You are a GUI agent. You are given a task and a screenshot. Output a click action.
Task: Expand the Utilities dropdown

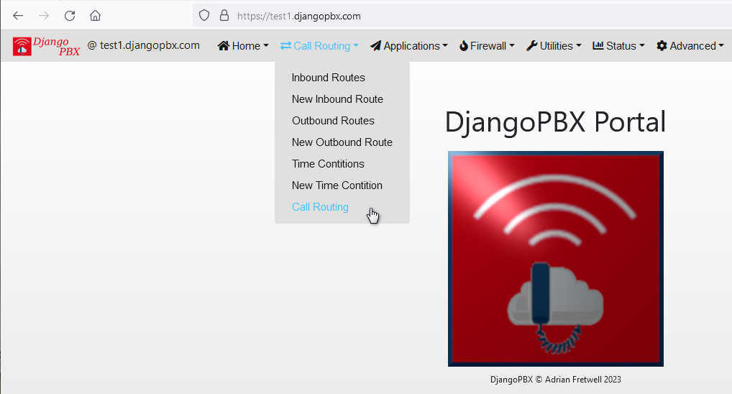(554, 46)
